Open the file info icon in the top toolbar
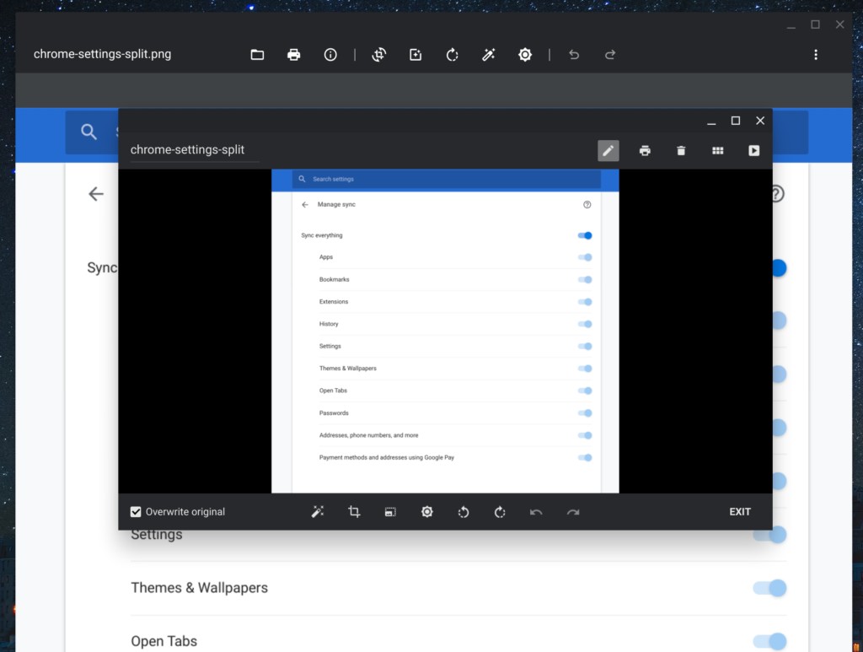Screen dimensions: 863x652 click(x=330, y=55)
